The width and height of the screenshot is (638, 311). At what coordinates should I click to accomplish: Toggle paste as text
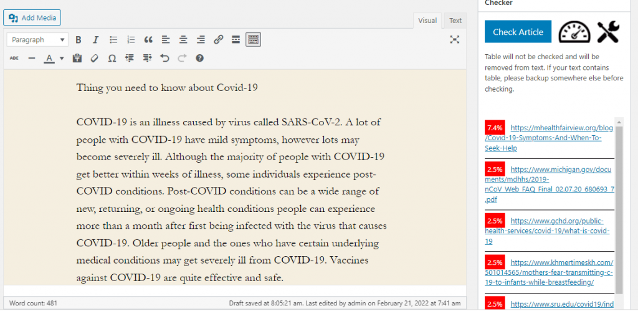pos(77,58)
